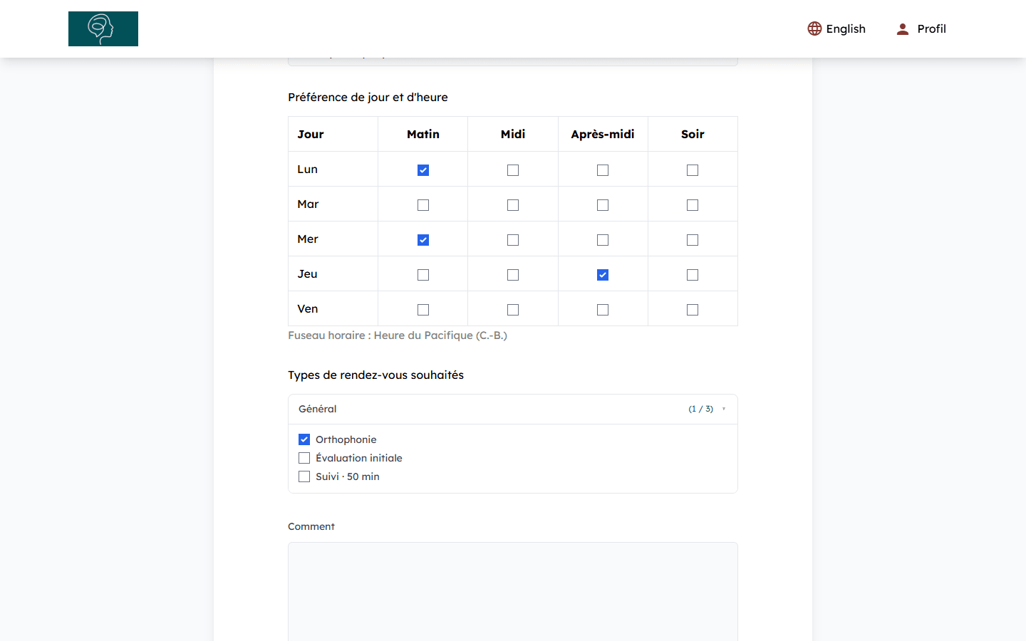Click the Profil person icon

tap(903, 28)
